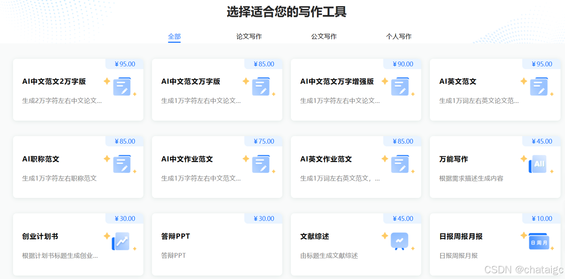Open the 答辩PPT card title
Image resolution: width=565 pixels, height=279 pixels.
[x=176, y=237]
